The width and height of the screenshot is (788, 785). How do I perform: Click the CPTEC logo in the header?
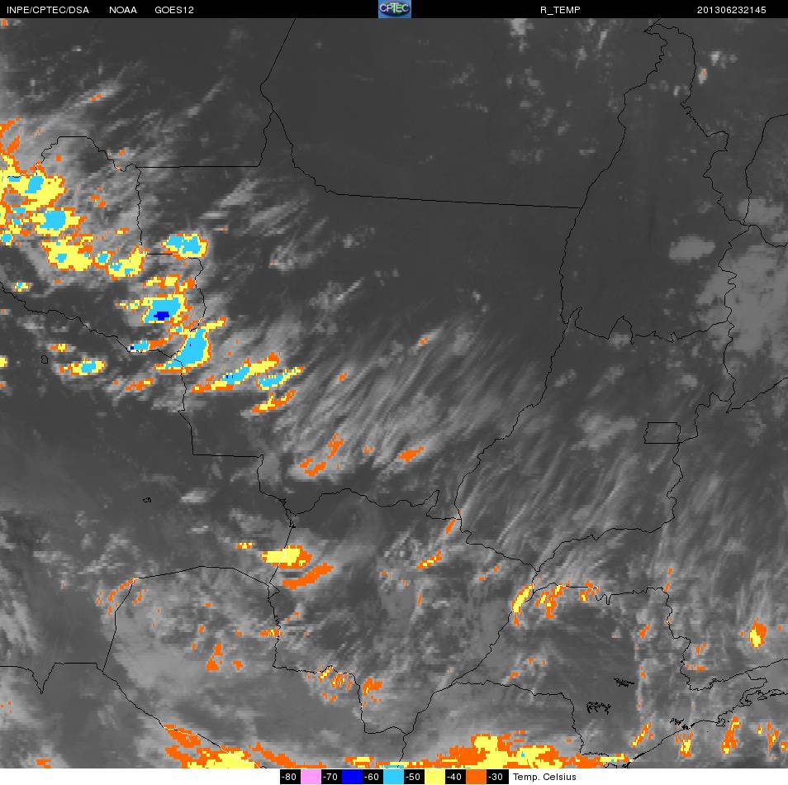[x=395, y=9]
